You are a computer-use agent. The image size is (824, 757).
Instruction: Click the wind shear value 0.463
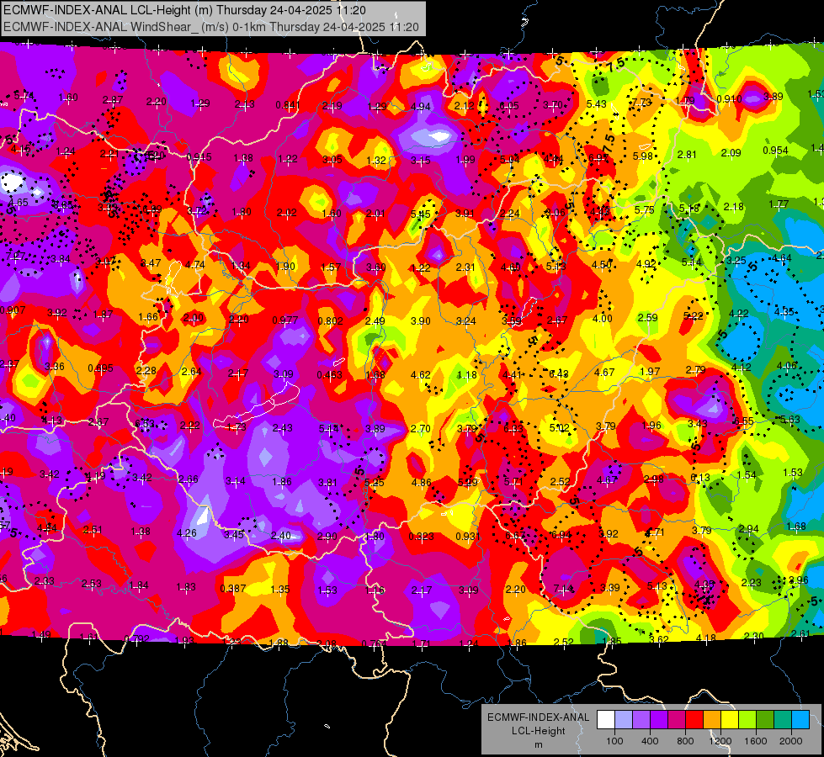(x=329, y=374)
